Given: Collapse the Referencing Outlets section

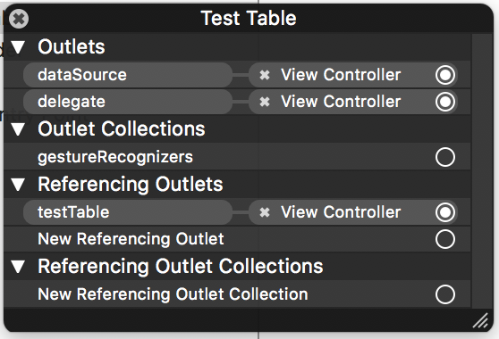Looking at the screenshot, I should [x=18, y=185].
